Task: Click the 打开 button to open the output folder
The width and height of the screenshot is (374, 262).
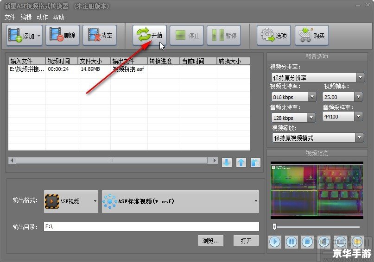Action: (x=246, y=241)
